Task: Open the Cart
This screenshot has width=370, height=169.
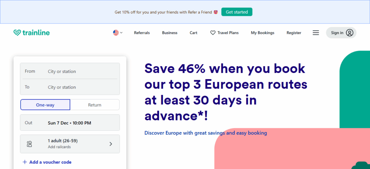Action: (x=193, y=33)
